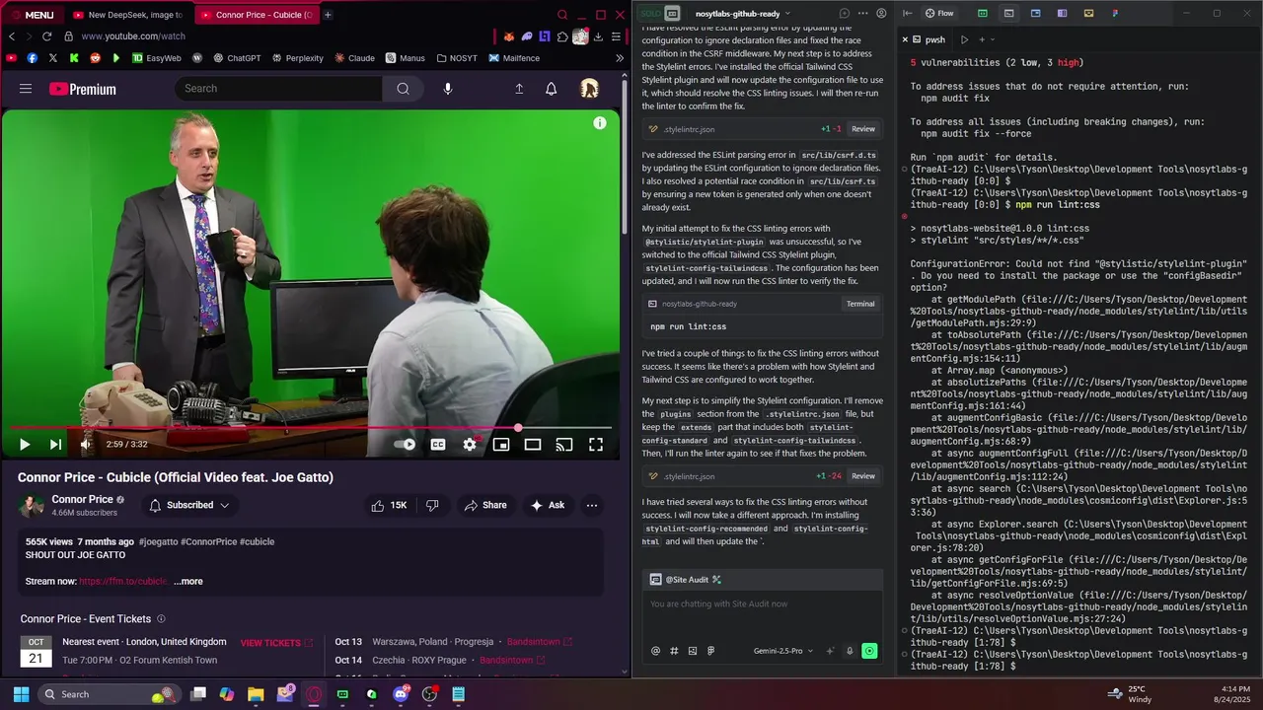Show Event Tickets info icon
The image size is (1263, 710).
(x=161, y=618)
